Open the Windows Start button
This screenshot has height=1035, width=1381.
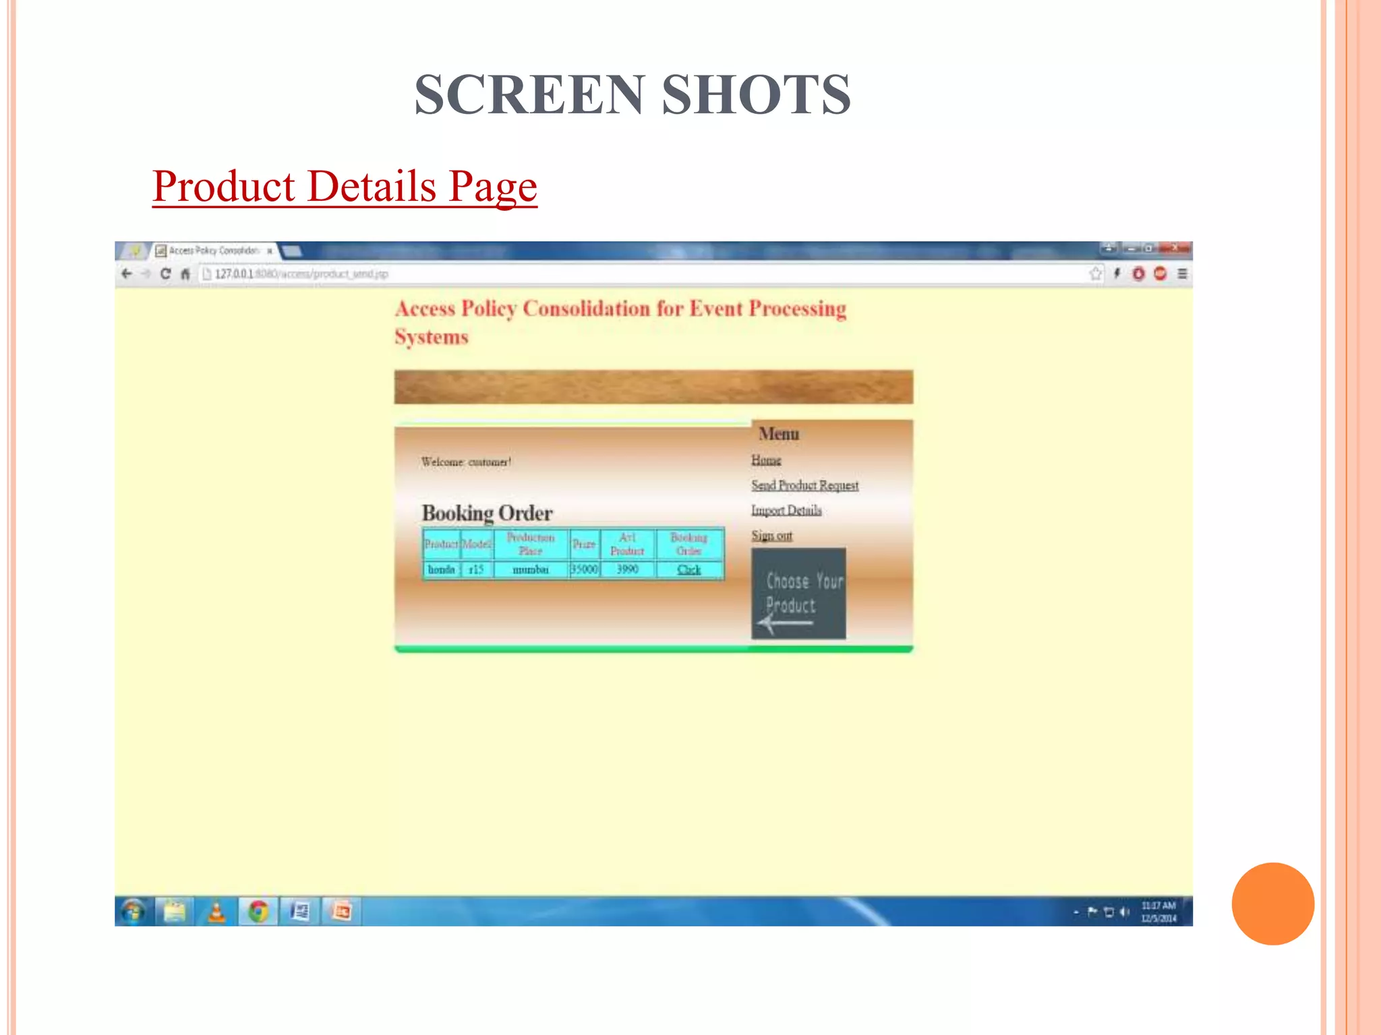click(134, 911)
